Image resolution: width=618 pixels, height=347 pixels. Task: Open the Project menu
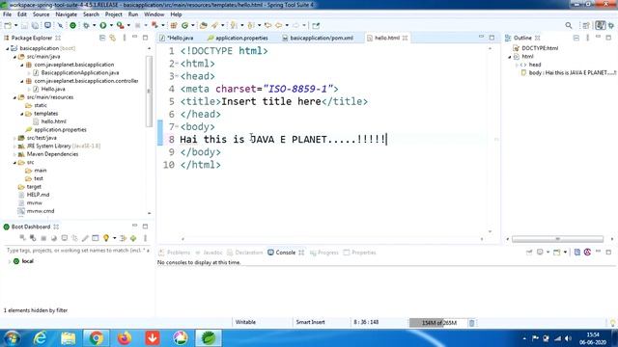(114, 14)
